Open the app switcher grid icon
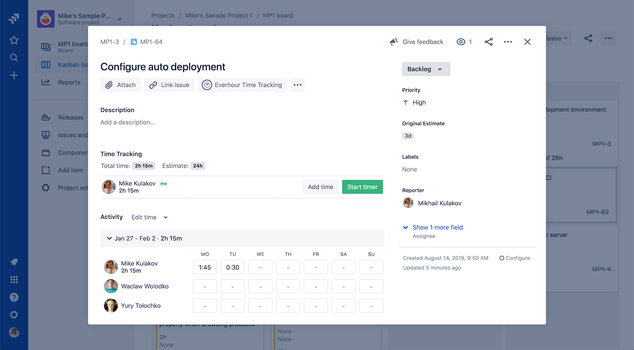634x350 pixels. tap(14, 280)
